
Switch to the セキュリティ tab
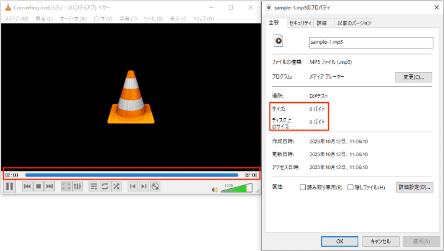(300, 23)
